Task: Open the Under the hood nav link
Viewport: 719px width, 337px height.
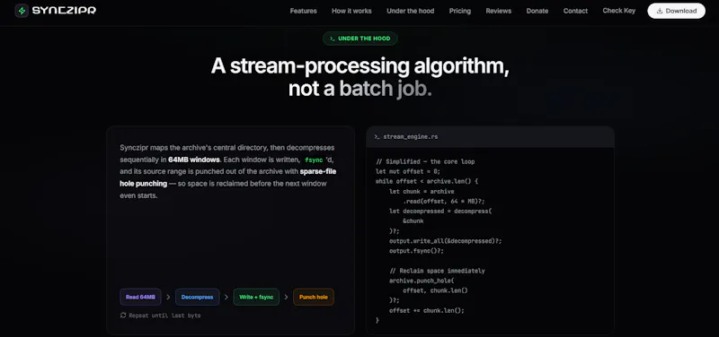Action: click(411, 11)
